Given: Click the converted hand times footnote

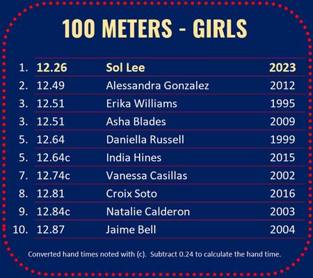Looking at the screenshot, I should pos(154,254).
